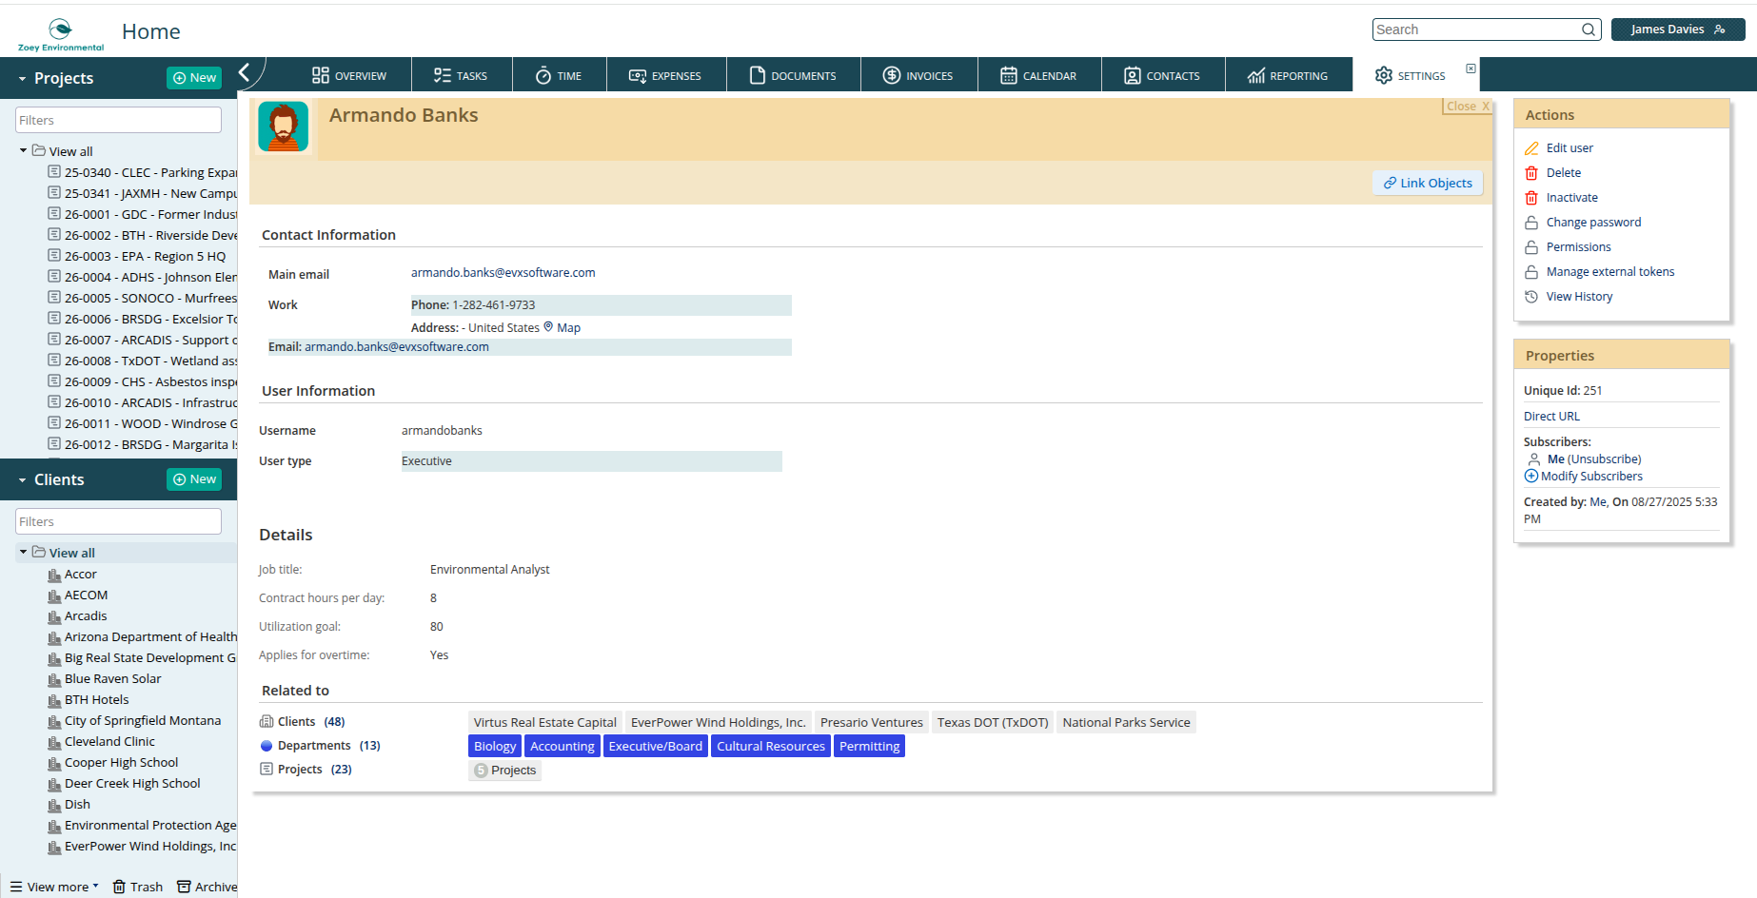Open the Tasks tab
This screenshot has height=898, width=1757.
click(461, 75)
